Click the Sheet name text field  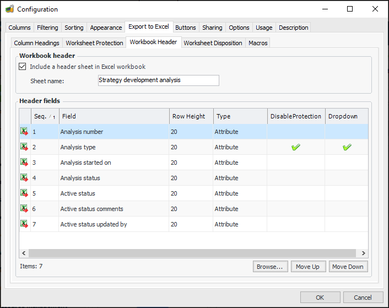(x=158, y=80)
